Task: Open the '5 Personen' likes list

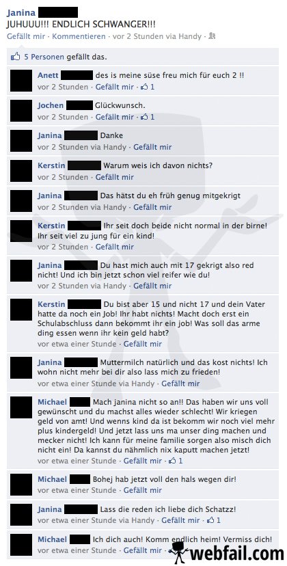Action: [x=44, y=57]
